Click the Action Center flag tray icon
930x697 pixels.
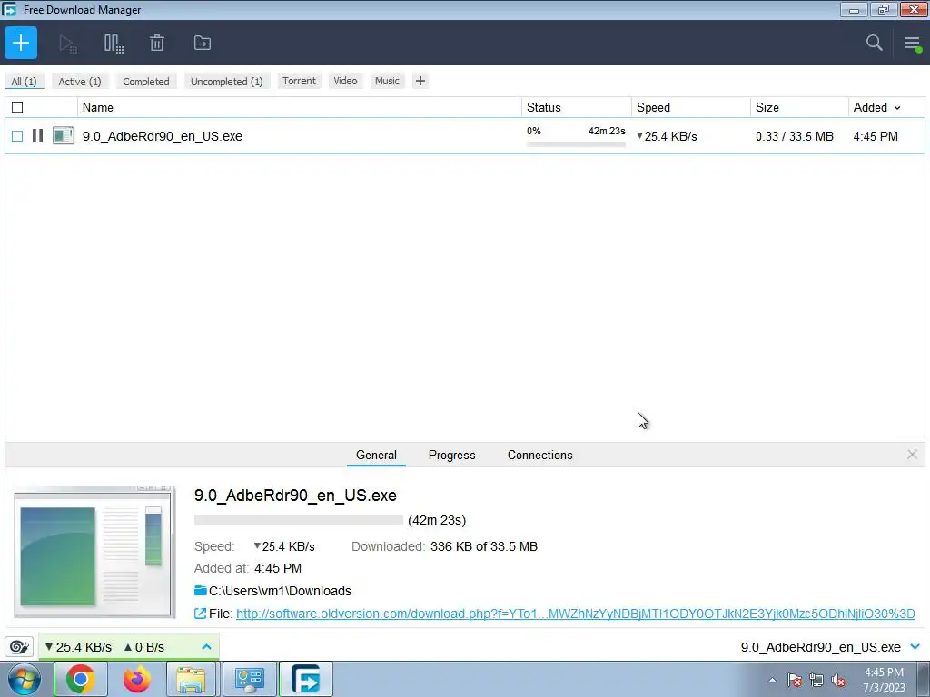[795, 680]
